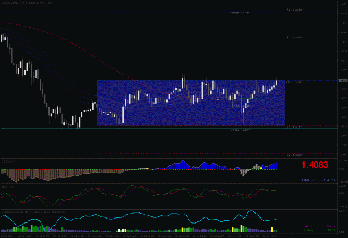Select the GMT+2 timezone label
Image resolution: width=348 pixels, height=238 pixels.
(x=308, y=180)
